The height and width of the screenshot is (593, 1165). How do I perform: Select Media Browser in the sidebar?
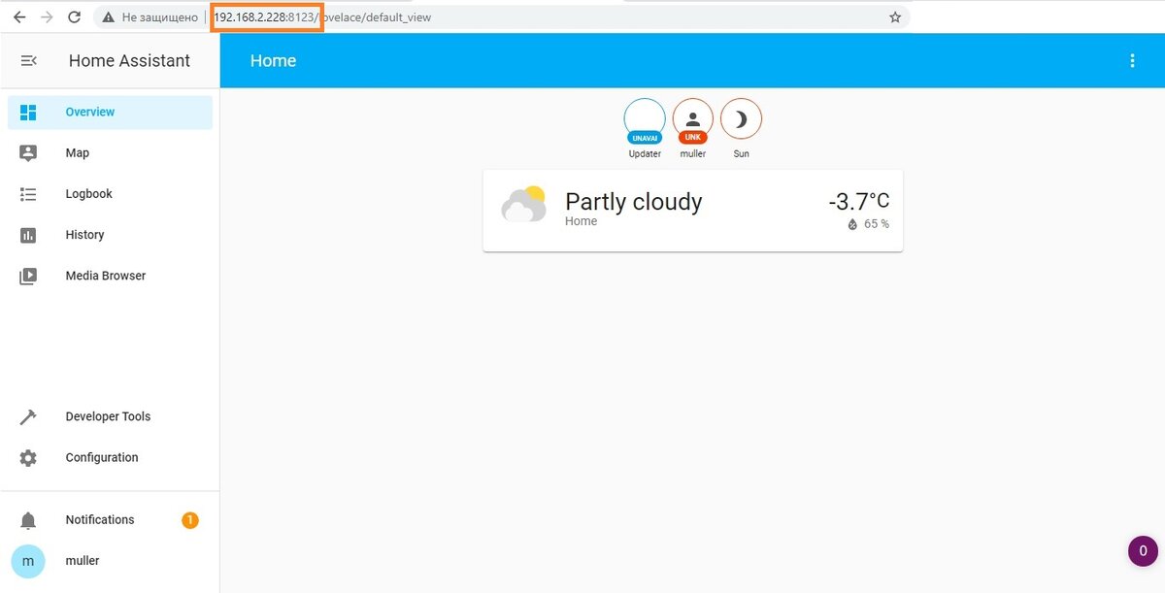point(110,276)
